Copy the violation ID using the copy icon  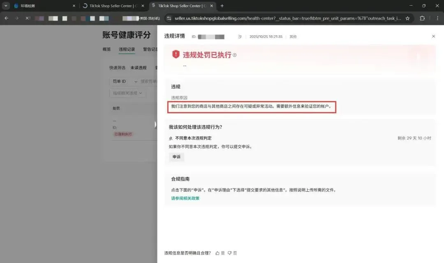click(x=240, y=36)
